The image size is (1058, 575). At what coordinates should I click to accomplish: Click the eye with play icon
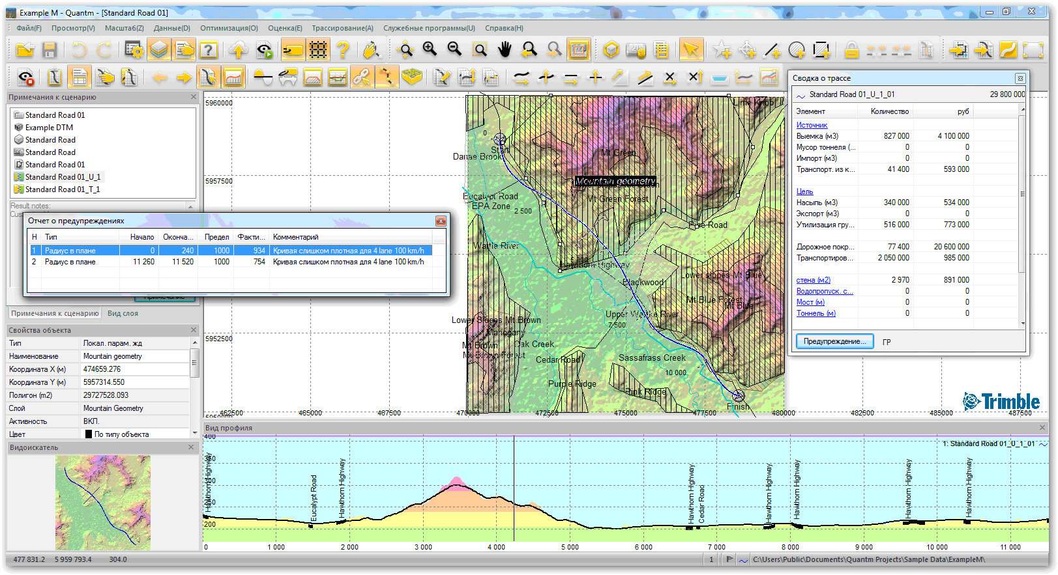pos(263,50)
